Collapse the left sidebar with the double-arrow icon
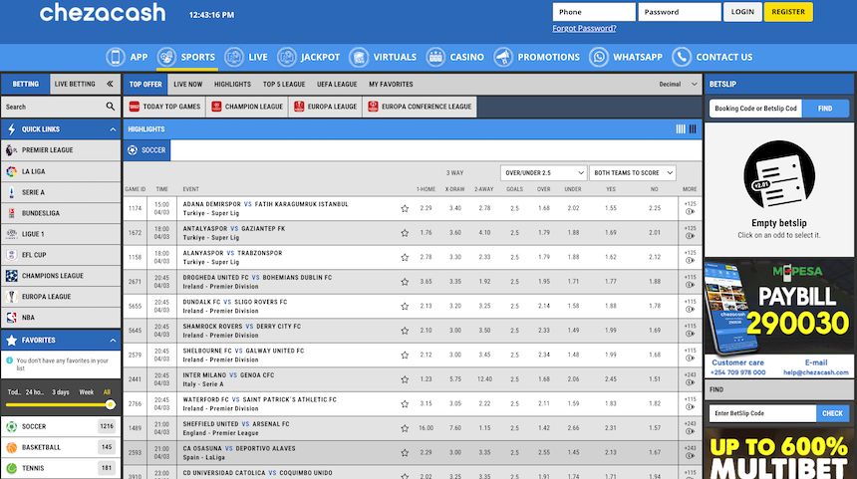The image size is (857, 479). (112, 84)
